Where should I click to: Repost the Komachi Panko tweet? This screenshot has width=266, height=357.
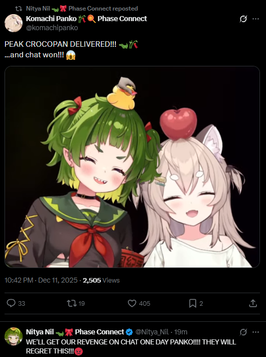pyautogui.click(x=71, y=303)
